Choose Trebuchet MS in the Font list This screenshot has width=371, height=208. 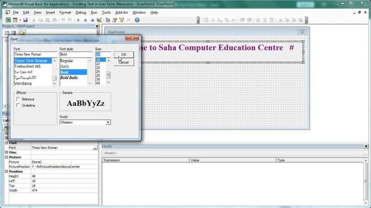pos(27,66)
